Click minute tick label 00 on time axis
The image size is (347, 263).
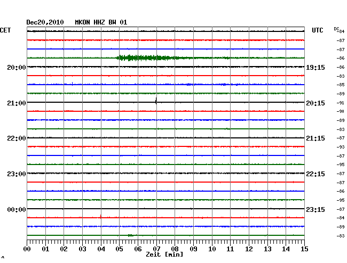27,249
